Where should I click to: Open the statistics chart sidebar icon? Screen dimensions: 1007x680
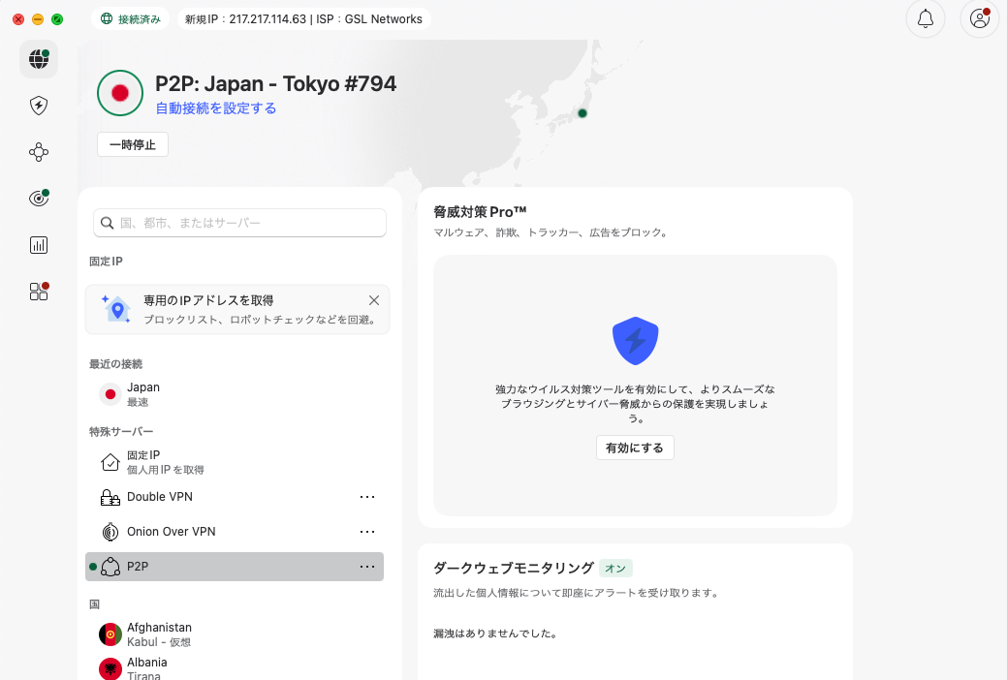point(39,245)
